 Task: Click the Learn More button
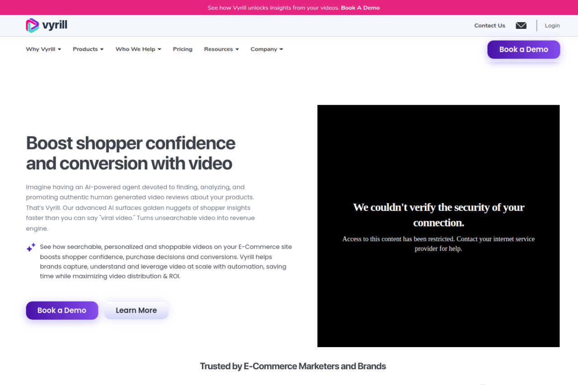(x=136, y=311)
